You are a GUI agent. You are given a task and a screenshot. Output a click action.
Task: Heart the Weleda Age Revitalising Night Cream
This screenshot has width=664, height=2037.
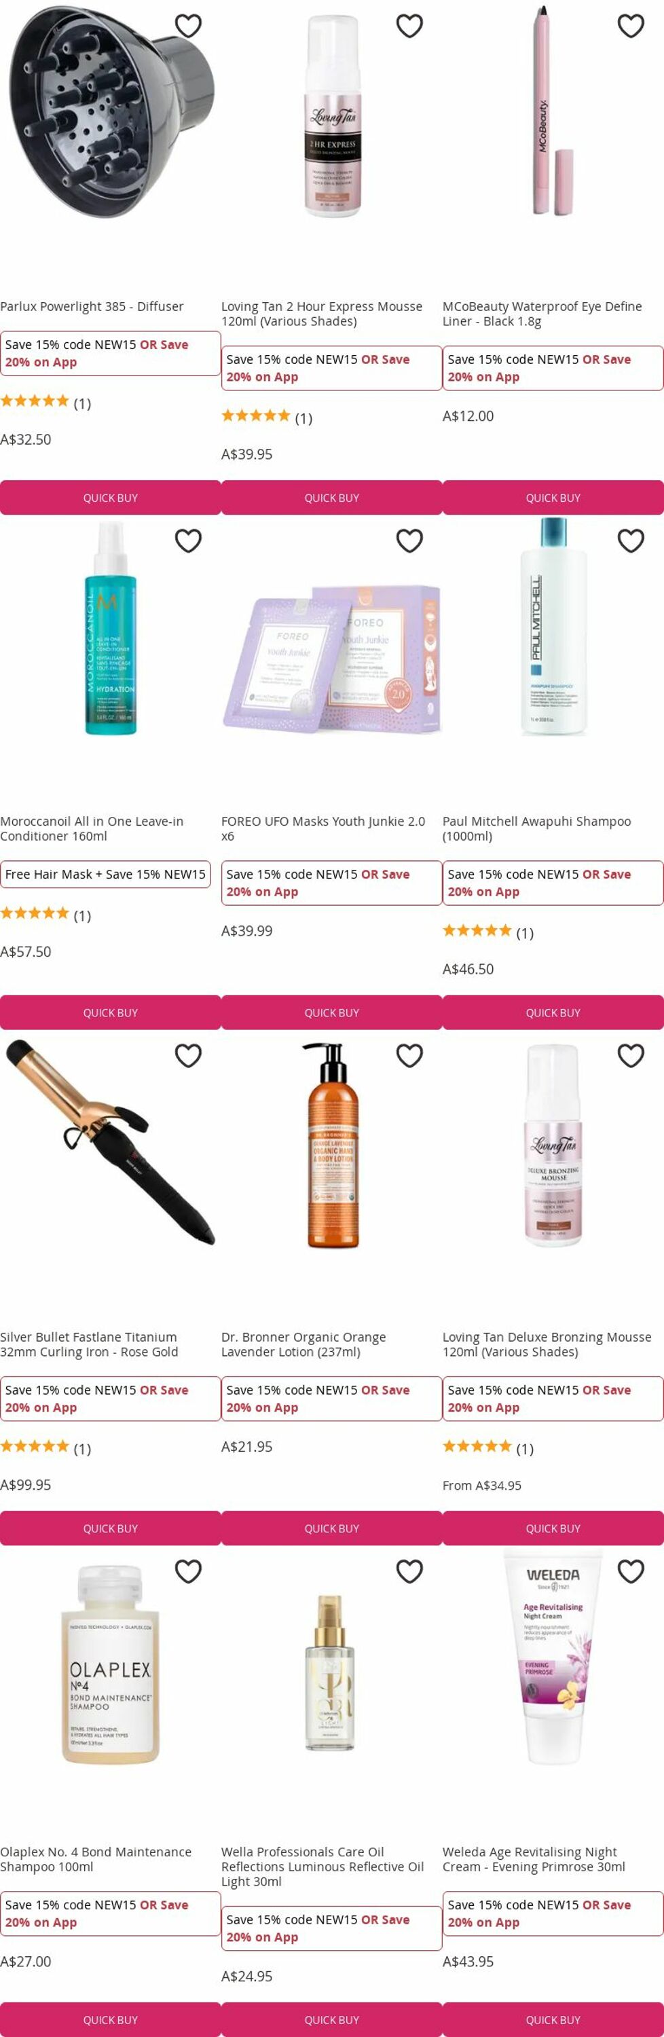(x=631, y=1571)
